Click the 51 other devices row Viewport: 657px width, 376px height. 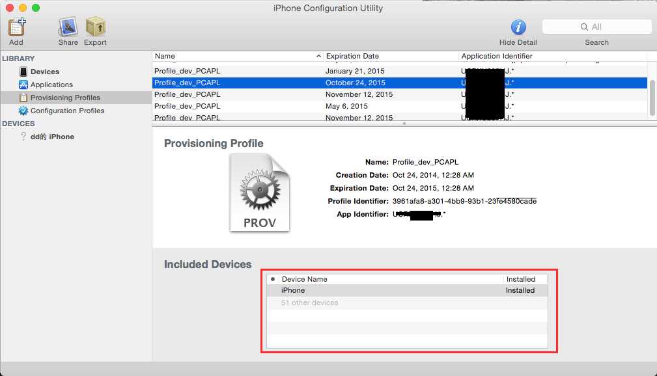point(407,302)
